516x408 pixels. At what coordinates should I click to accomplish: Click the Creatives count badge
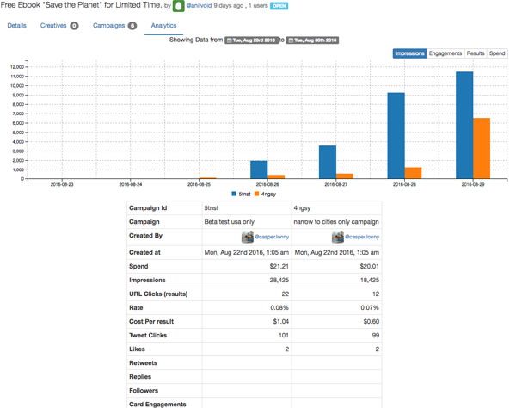[74, 26]
